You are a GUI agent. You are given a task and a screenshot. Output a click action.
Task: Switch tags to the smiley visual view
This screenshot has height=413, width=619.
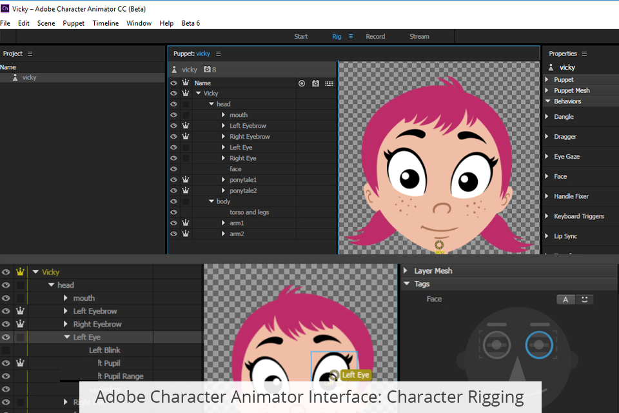585,299
